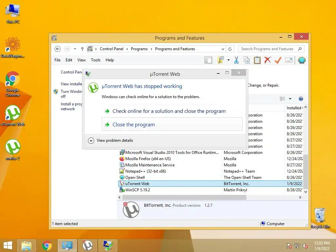Select Notepad++ (32-bit x86) entry
This screenshot has height=252, width=336.
click(211, 171)
